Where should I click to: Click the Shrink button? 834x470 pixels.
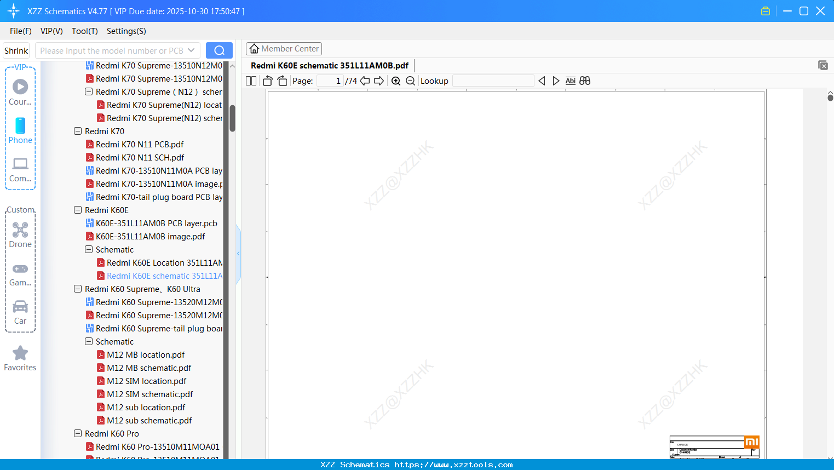[x=16, y=50]
